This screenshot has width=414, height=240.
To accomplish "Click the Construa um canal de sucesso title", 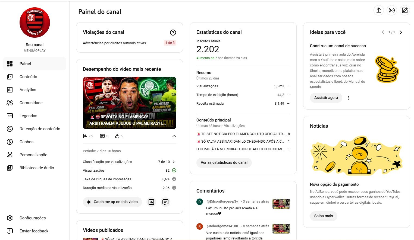I will pyautogui.click(x=338, y=46).
